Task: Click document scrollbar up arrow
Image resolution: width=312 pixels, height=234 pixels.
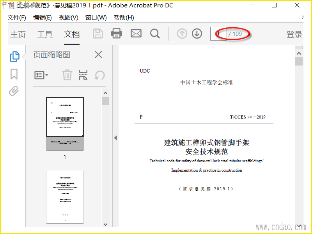Action: 299,53
